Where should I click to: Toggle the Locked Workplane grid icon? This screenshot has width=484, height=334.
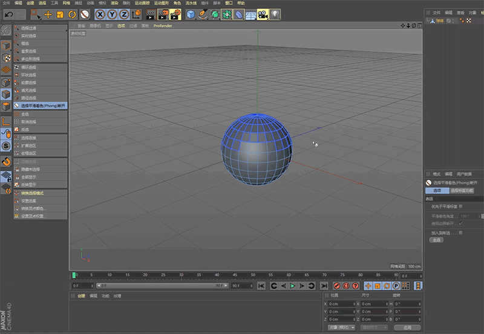coord(6,176)
